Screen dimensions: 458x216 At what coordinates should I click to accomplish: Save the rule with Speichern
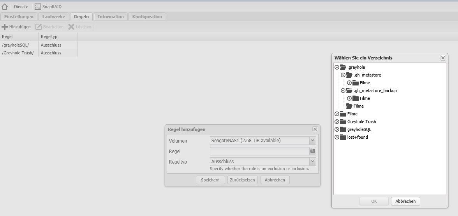pos(210,180)
